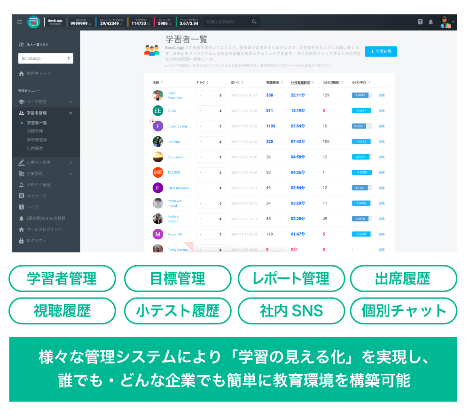Click the people icon for 学習者管理
This screenshot has width=470, height=418.
tap(21, 113)
